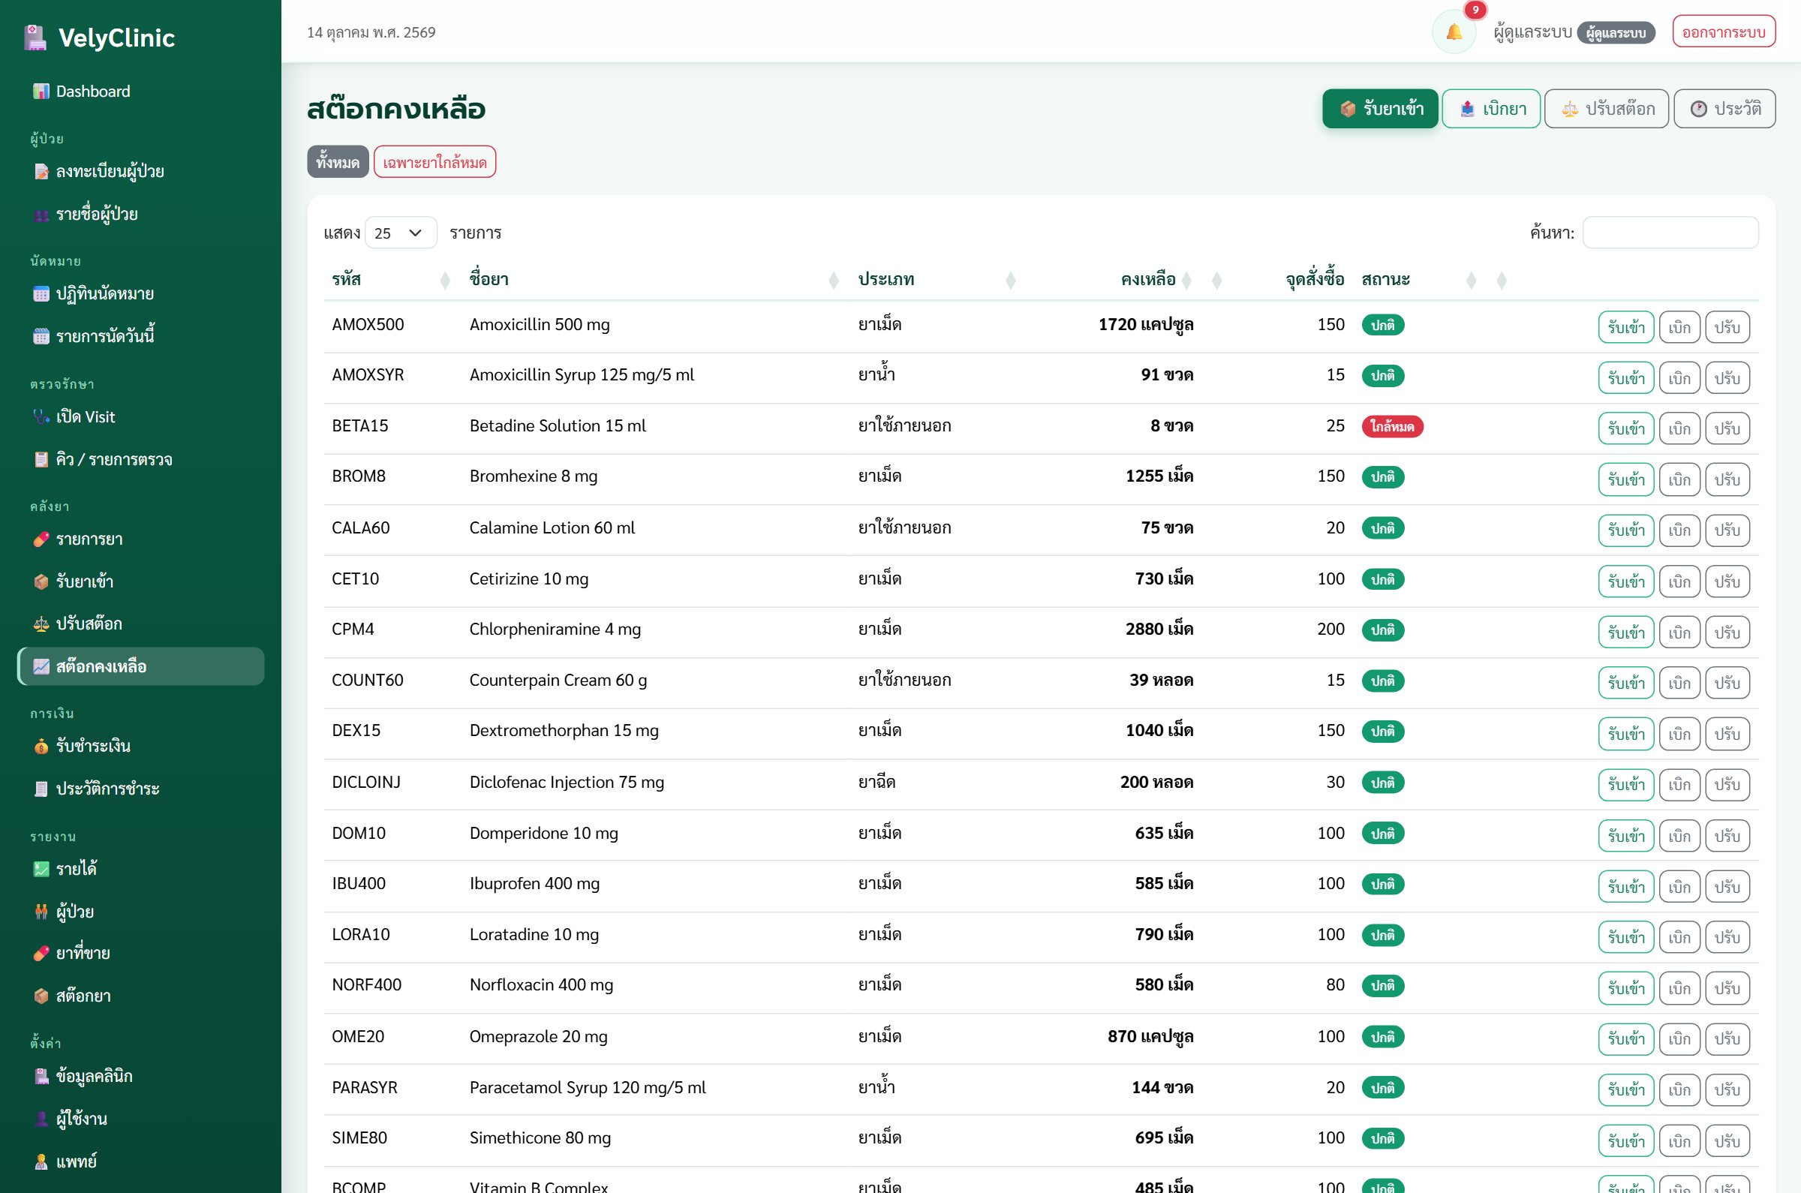This screenshot has width=1801, height=1193.
Task: Click the box icon for รับยาเข้า in sidebar
Action: (x=41, y=582)
